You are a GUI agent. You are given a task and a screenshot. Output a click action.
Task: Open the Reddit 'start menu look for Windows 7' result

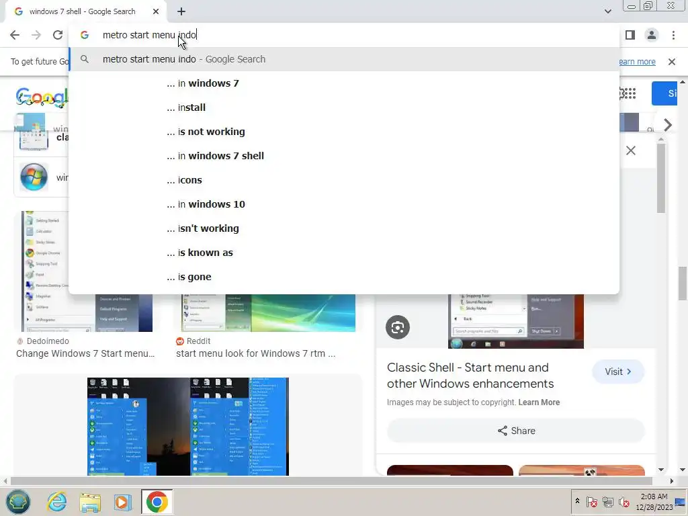click(x=256, y=353)
